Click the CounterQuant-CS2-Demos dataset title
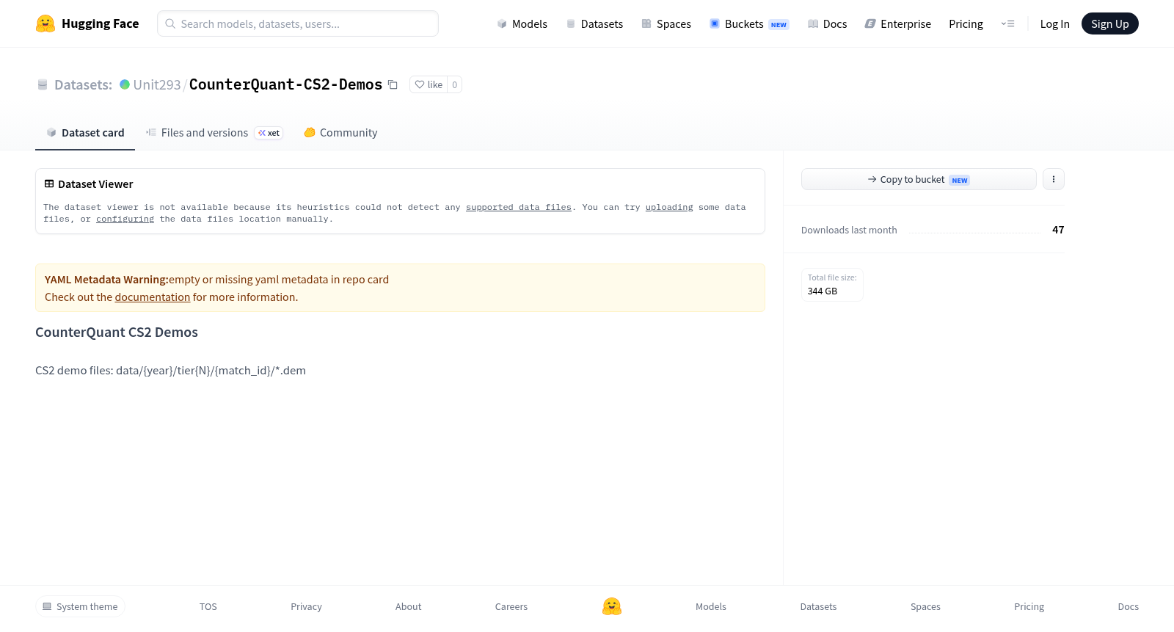Screen dimensions: 1174x632 click(x=285, y=84)
